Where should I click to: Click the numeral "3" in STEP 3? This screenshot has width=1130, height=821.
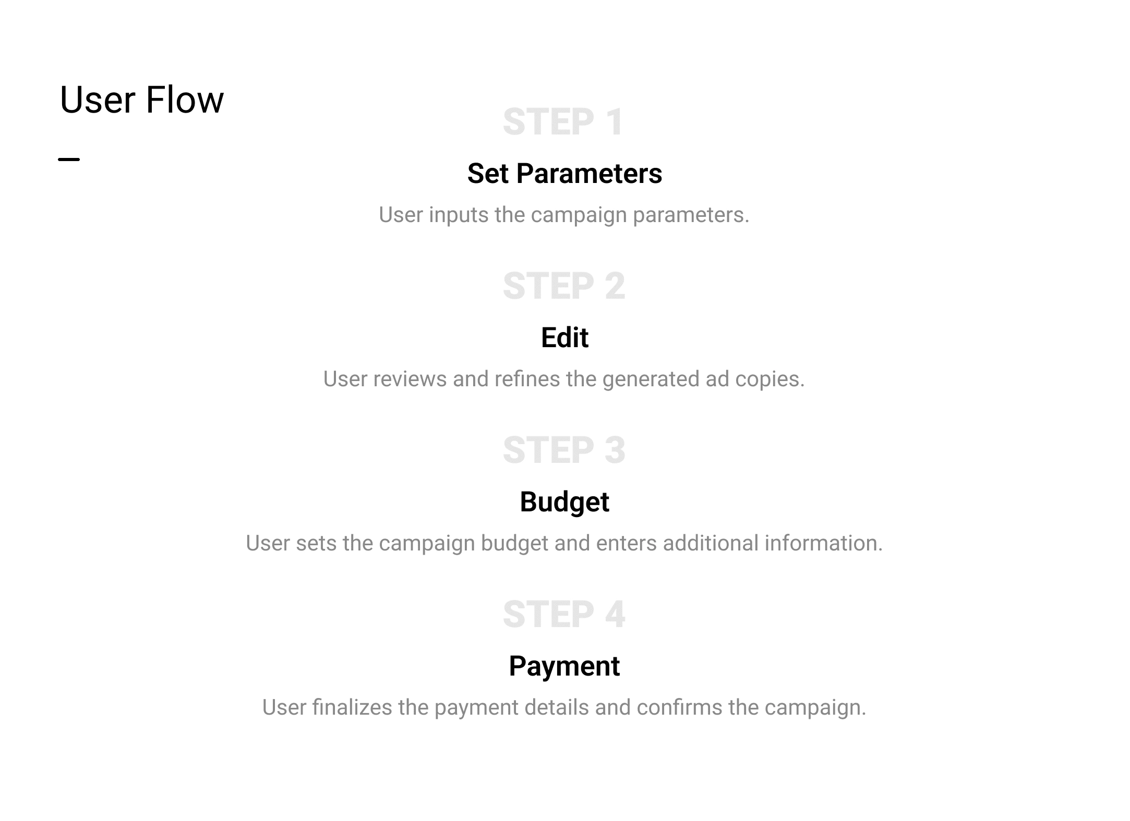click(x=615, y=451)
